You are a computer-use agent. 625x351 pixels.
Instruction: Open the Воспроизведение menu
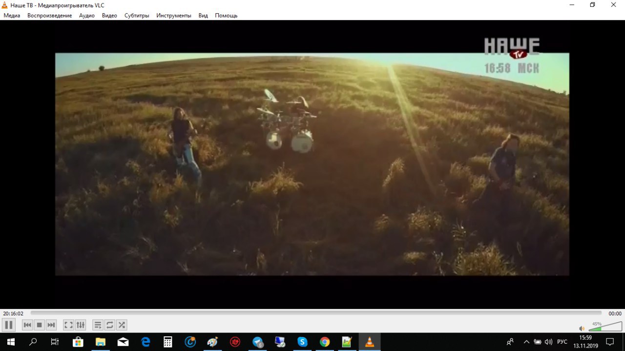49,16
